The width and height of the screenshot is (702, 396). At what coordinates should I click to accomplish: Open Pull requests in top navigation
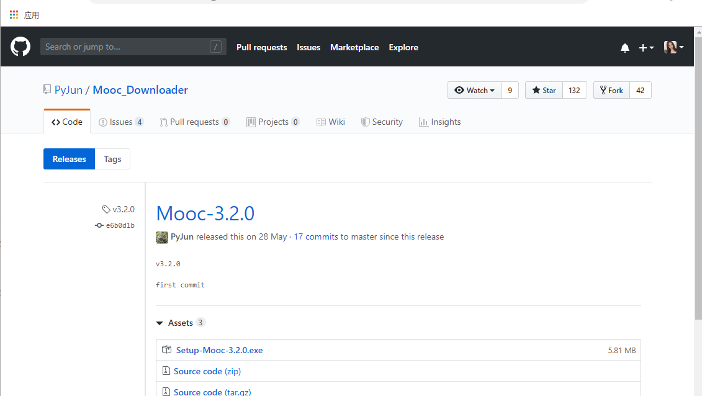(x=261, y=47)
